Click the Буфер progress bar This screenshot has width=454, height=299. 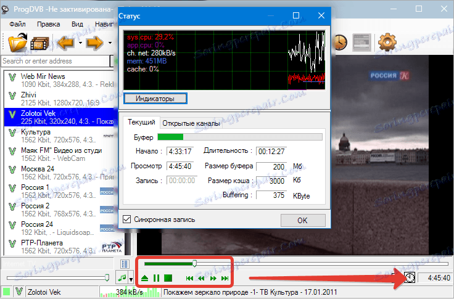(240, 137)
